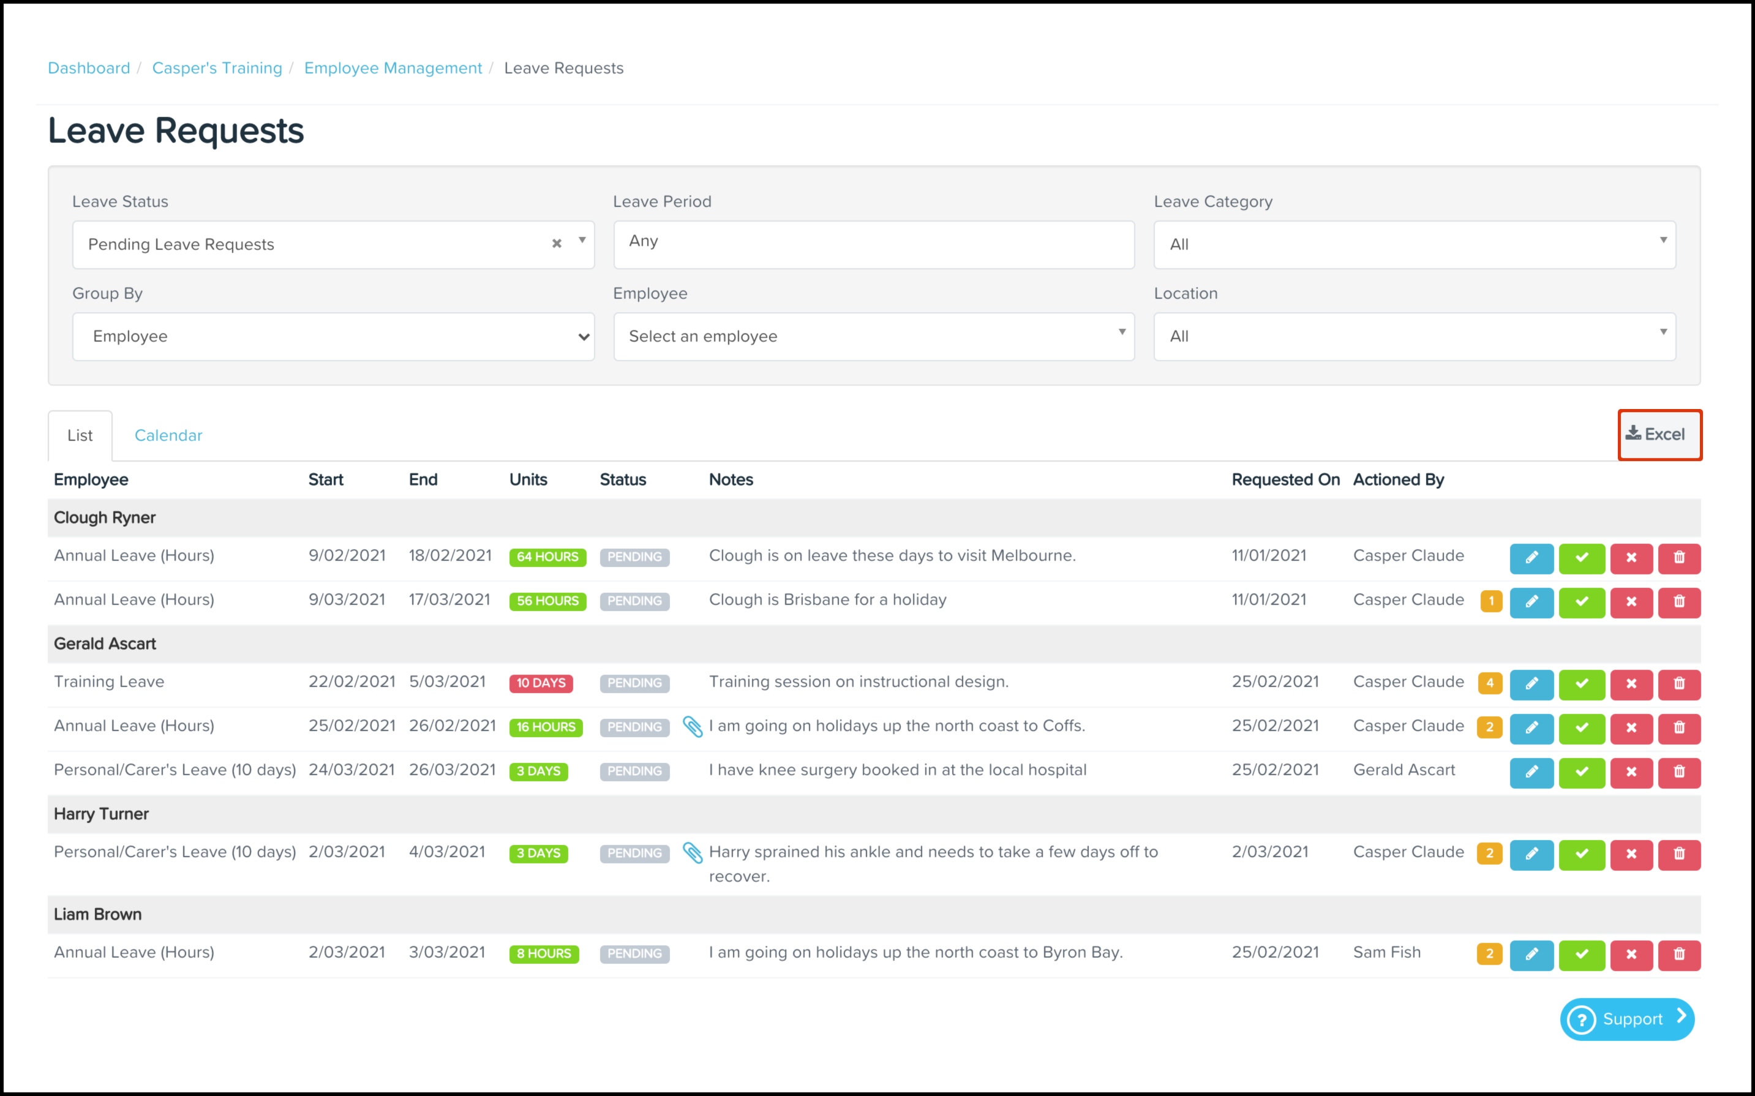Open attachment paperclip on Coffs holiday request
This screenshot has height=1096, width=1755.
click(x=693, y=726)
